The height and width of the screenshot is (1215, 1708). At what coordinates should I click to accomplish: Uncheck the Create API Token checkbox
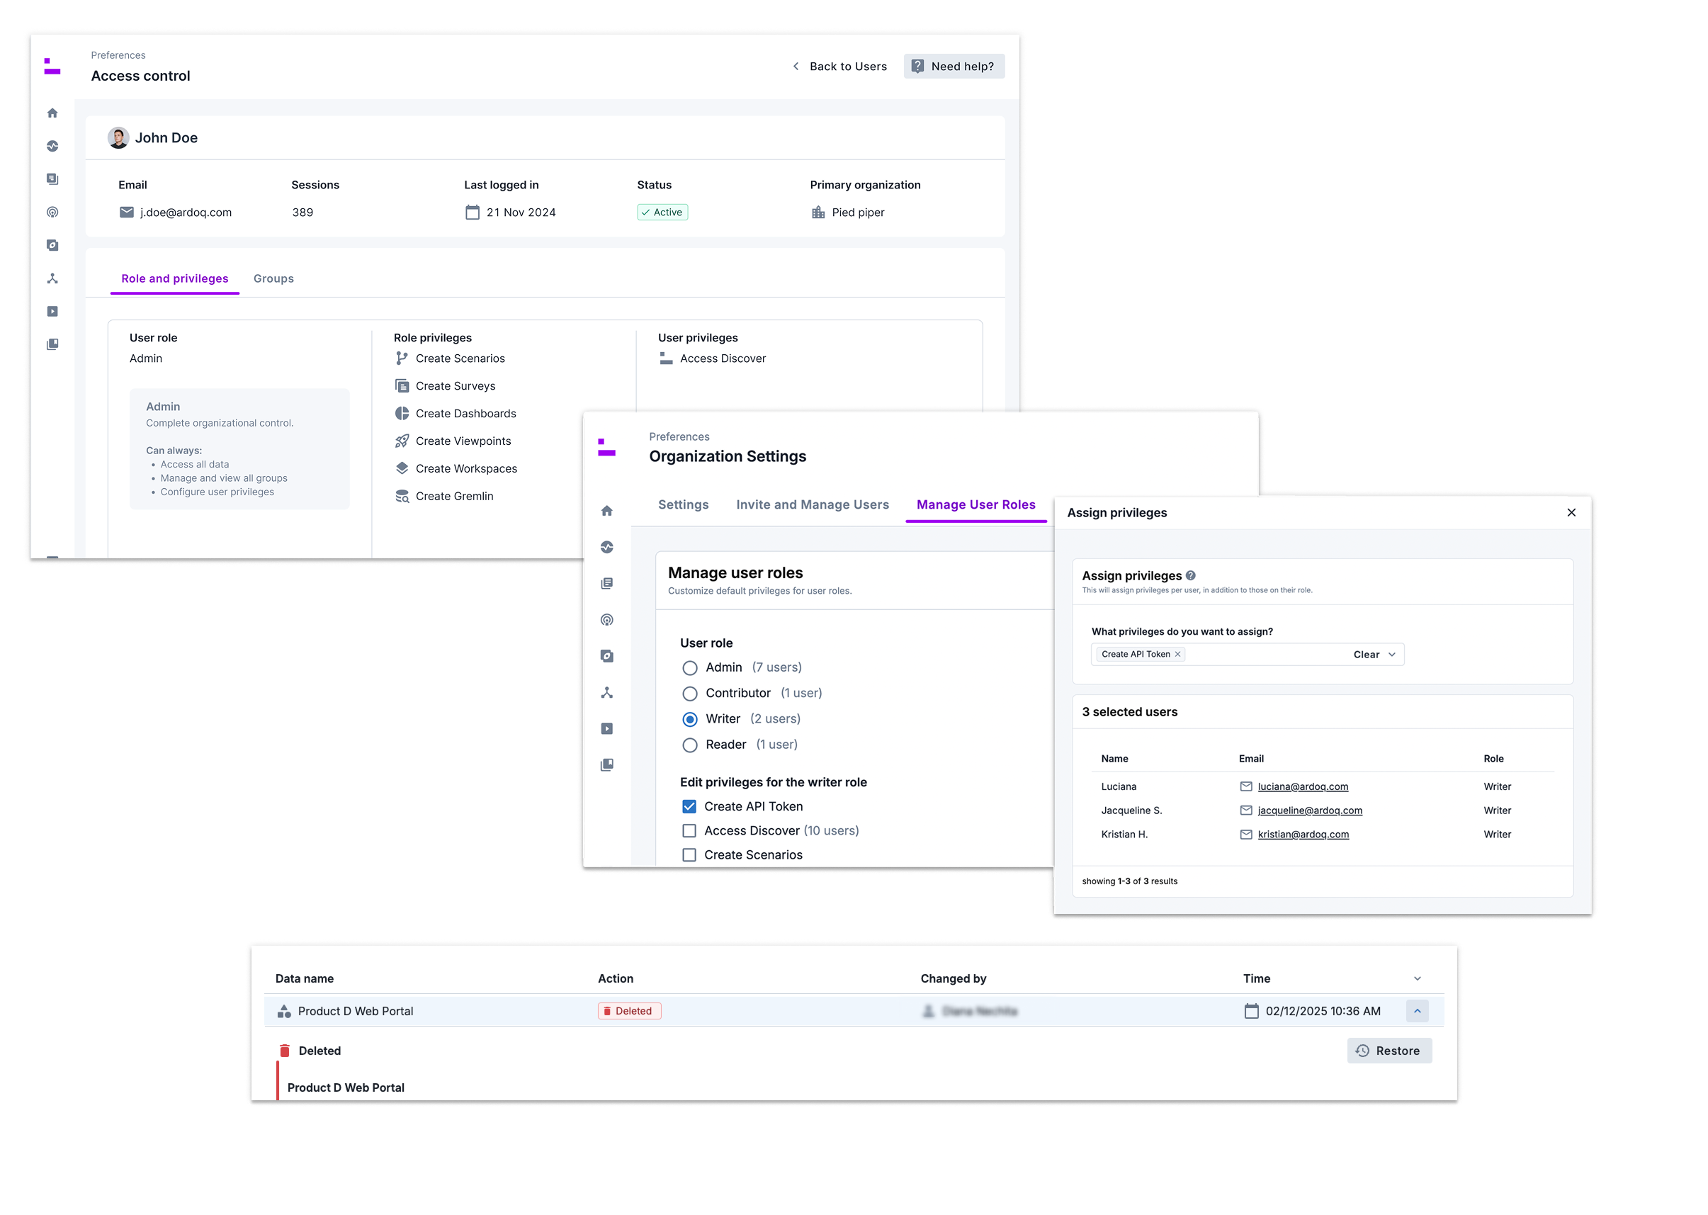[689, 806]
